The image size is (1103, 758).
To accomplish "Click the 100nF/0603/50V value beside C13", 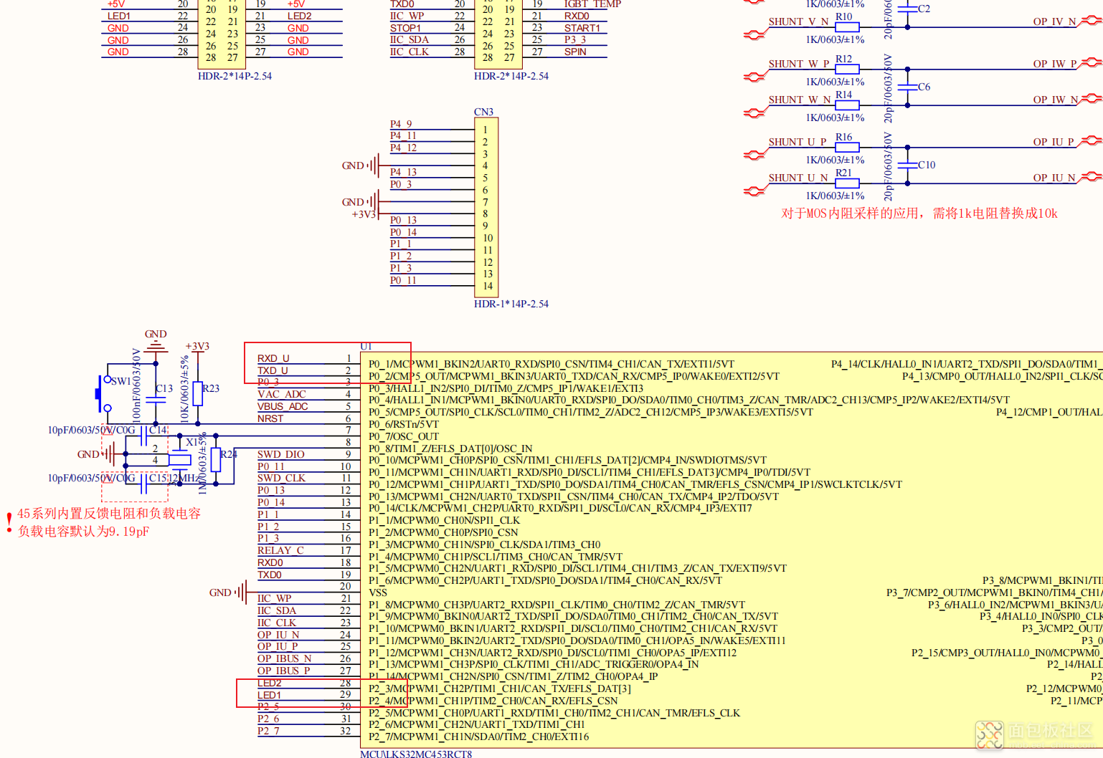I will [136, 384].
